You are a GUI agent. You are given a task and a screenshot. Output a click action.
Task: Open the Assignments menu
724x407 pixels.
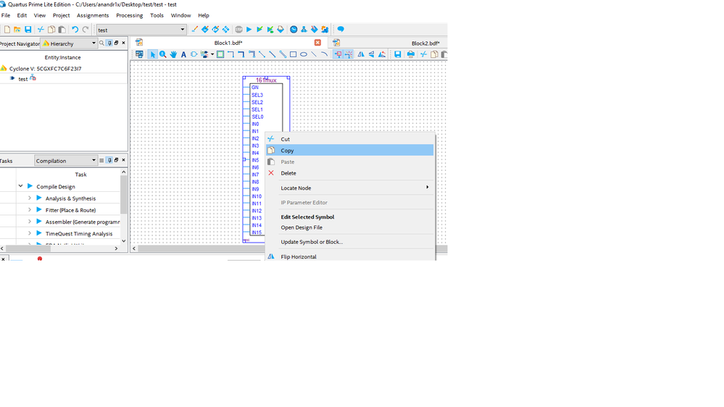point(93,15)
